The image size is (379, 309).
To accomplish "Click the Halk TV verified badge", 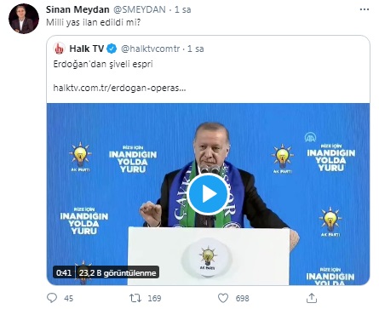I will (x=112, y=49).
